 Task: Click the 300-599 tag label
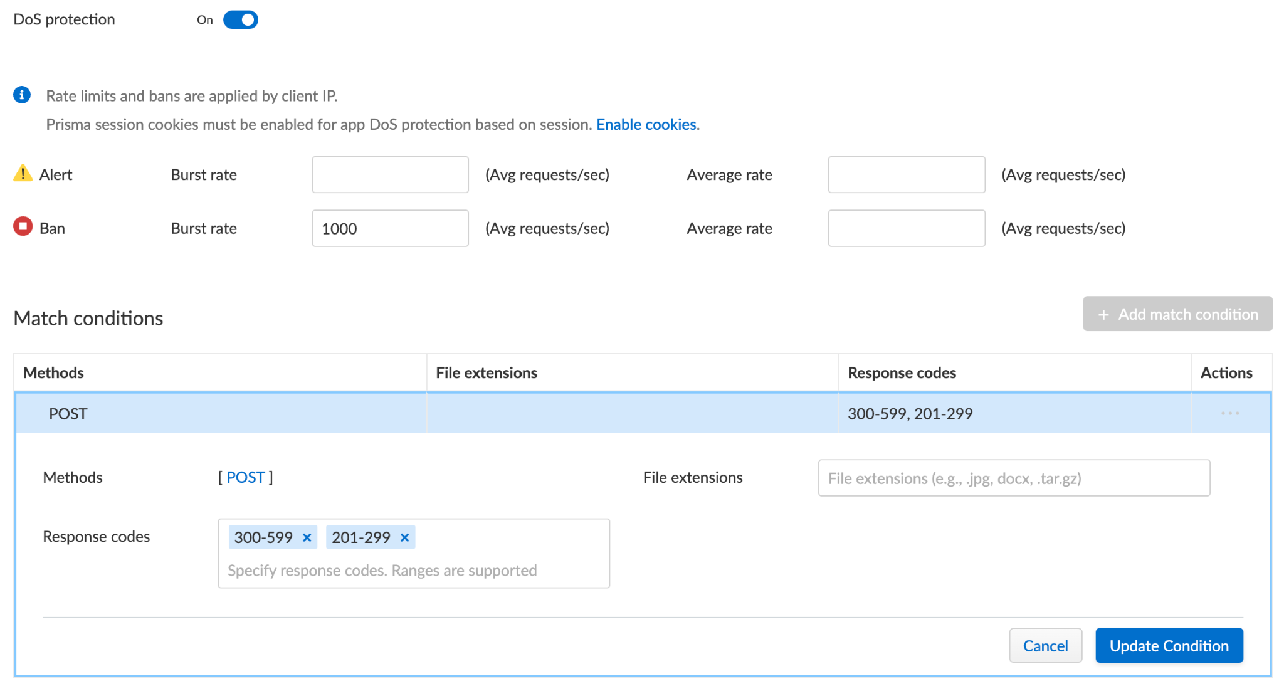point(263,537)
